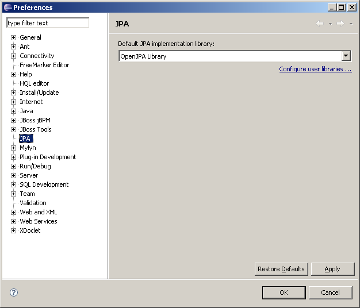The height and width of the screenshot is (308, 360).
Task: Select HQL editor preference page
Action: pyautogui.click(x=34, y=83)
